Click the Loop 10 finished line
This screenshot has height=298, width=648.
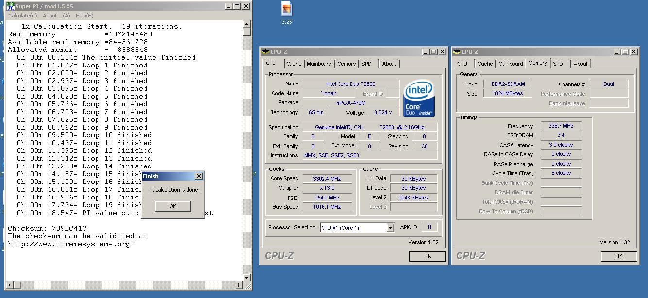pos(85,135)
